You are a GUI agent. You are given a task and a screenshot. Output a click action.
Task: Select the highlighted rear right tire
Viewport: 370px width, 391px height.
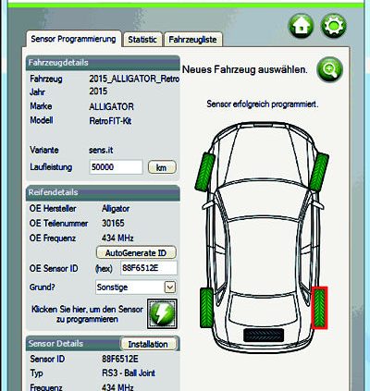(319, 308)
